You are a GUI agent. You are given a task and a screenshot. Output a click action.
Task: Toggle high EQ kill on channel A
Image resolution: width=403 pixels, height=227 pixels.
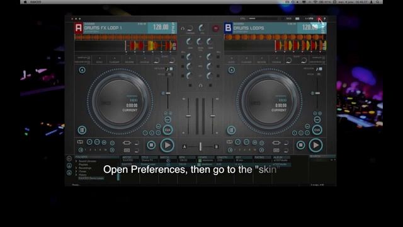(x=183, y=57)
